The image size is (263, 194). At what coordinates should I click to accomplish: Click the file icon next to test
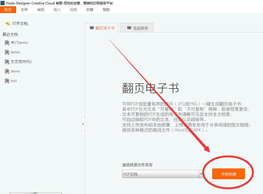pos(7,81)
